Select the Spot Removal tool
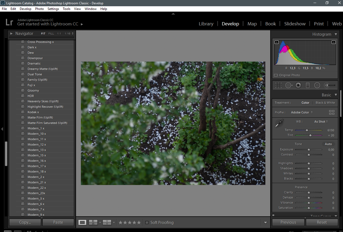 tap(288, 85)
